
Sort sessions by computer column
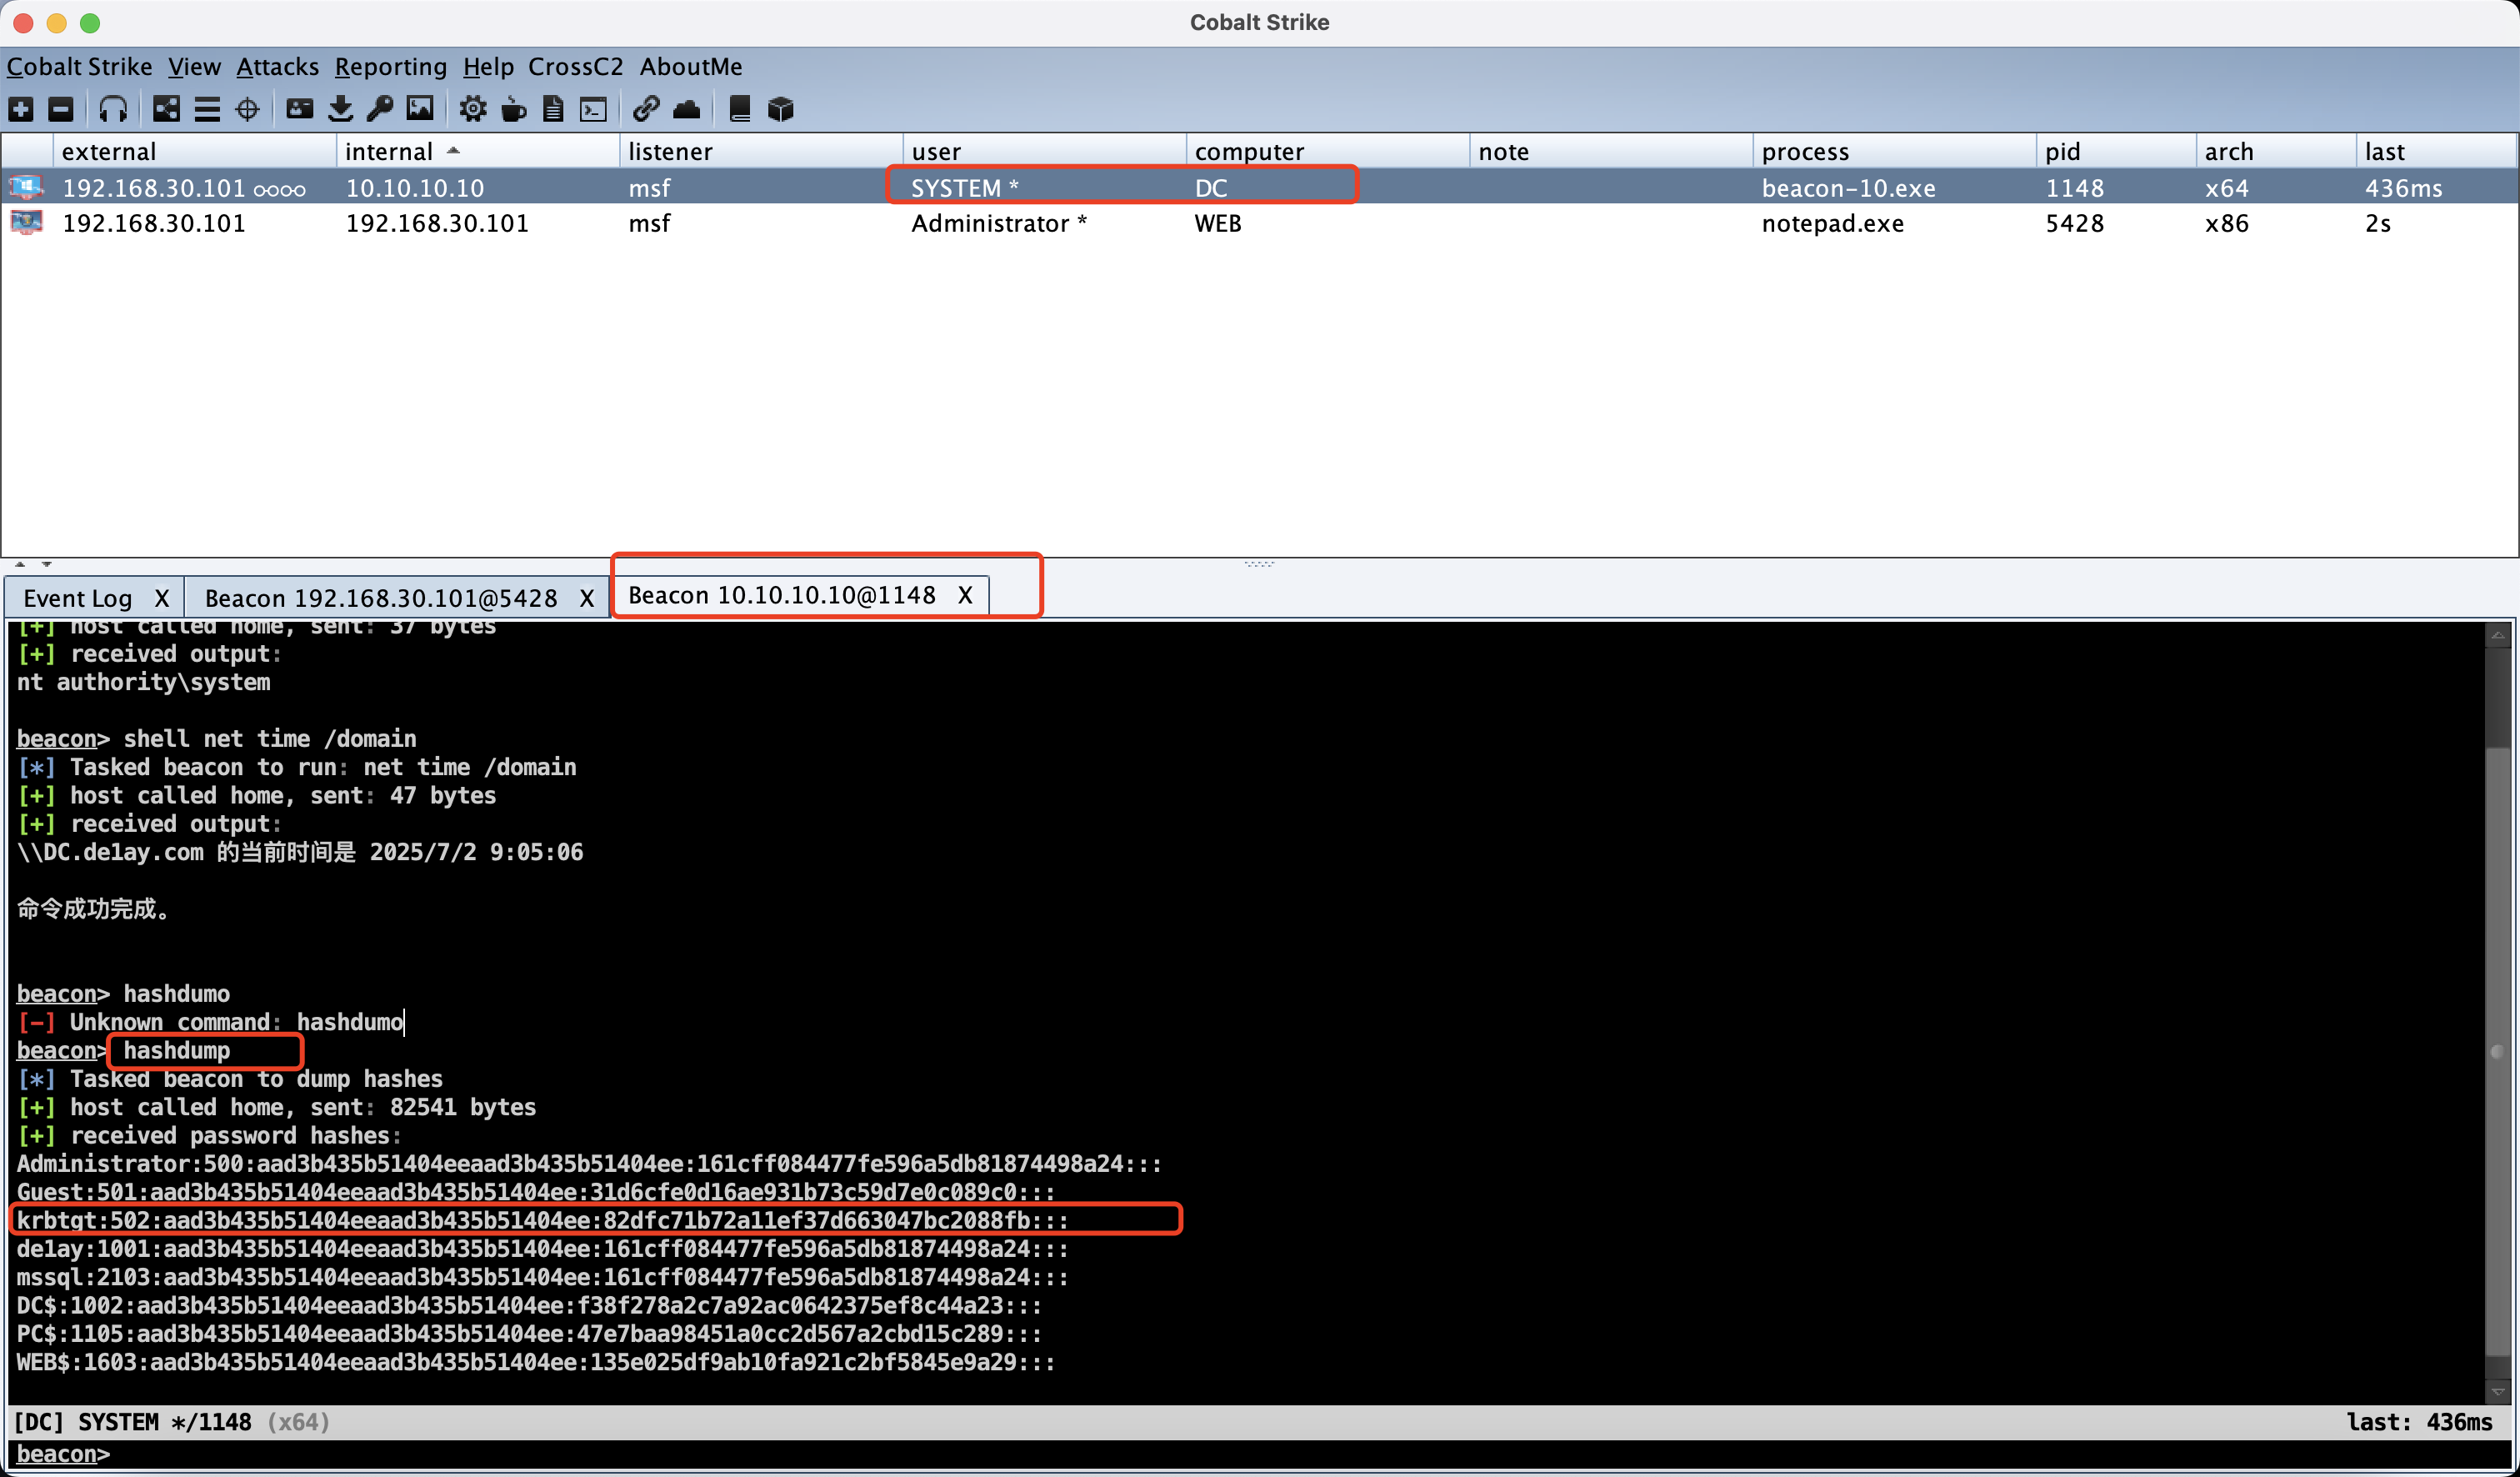[x=1327, y=151]
